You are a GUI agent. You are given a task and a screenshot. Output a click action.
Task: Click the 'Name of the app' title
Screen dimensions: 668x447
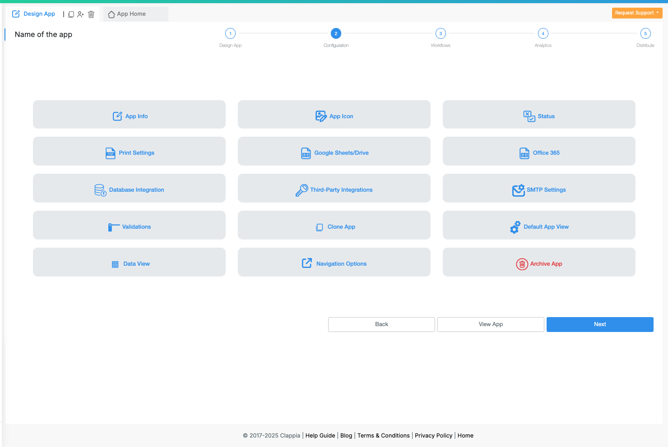click(x=43, y=35)
